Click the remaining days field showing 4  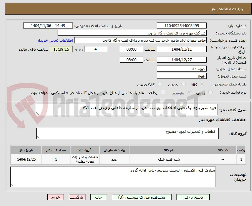(x=96, y=49)
